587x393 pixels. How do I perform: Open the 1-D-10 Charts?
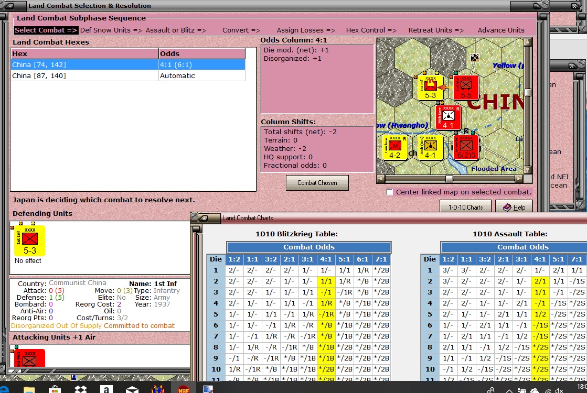[x=465, y=207]
